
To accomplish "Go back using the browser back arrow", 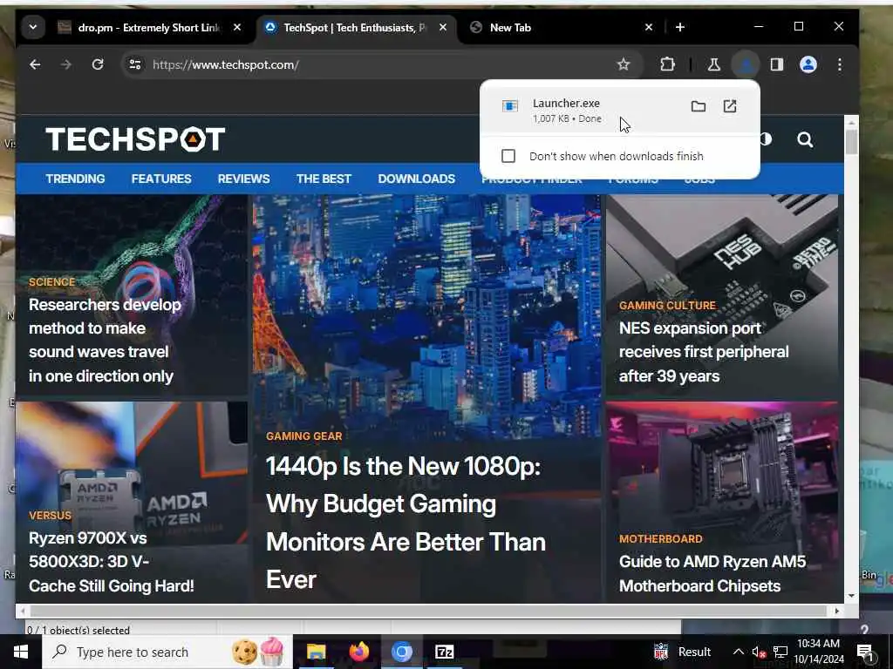I will click(x=35, y=64).
